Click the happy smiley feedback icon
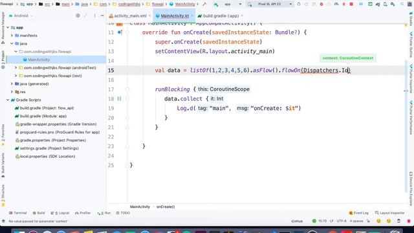 pyautogui.click(x=379, y=221)
